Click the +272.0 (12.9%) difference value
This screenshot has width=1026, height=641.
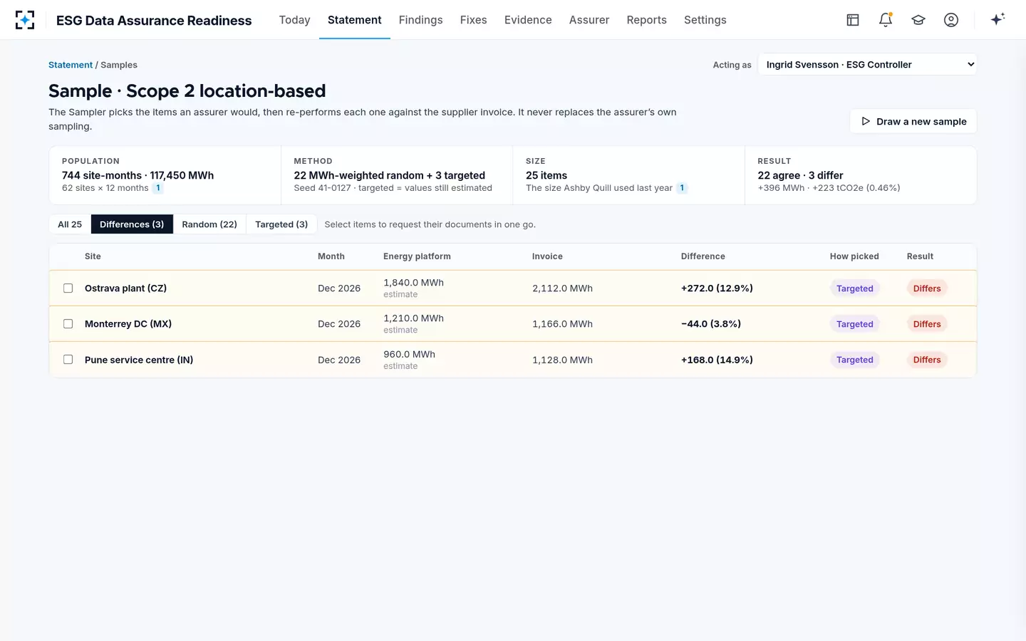tap(717, 288)
